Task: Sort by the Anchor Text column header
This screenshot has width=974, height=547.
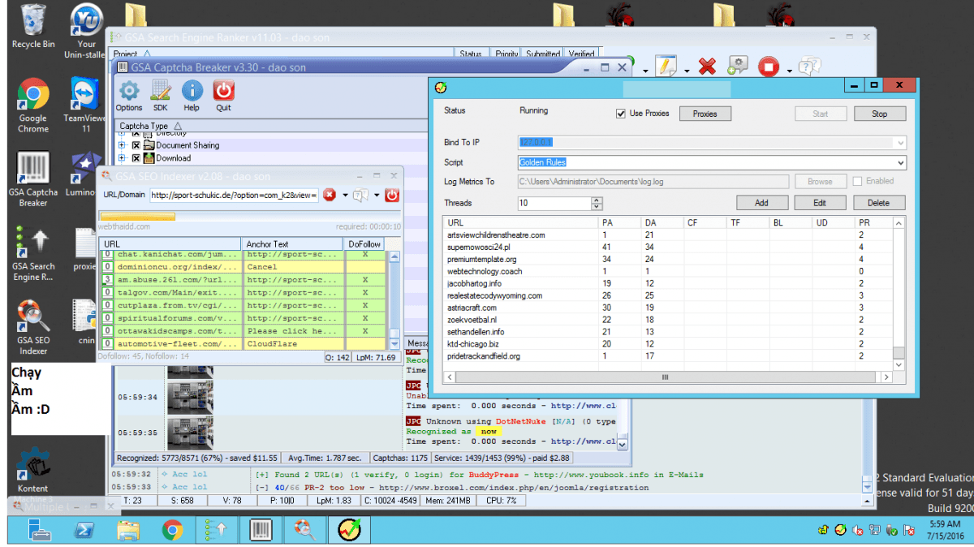Action: tap(292, 243)
